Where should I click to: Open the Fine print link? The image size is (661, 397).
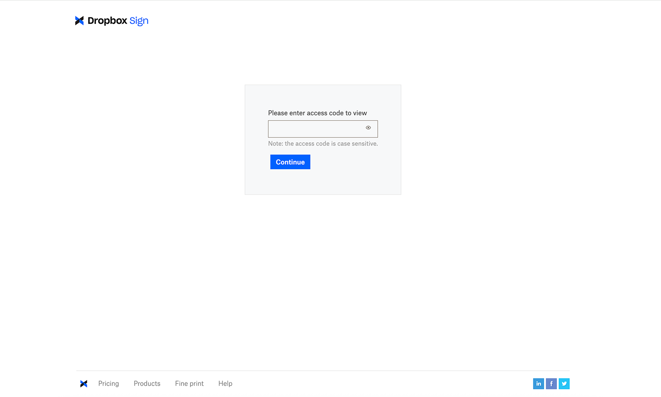tap(189, 383)
